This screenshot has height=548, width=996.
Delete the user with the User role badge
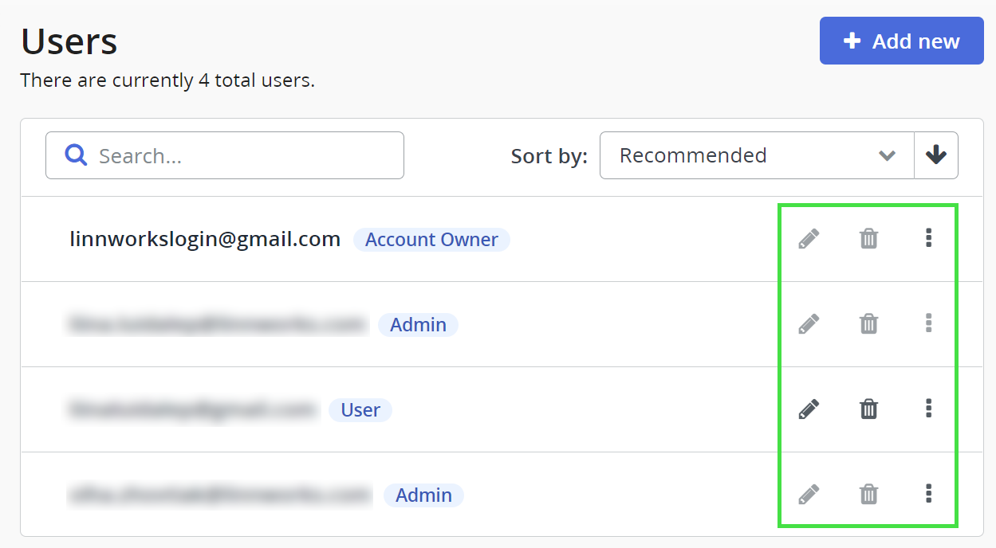pyautogui.click(x=868, y=409)
